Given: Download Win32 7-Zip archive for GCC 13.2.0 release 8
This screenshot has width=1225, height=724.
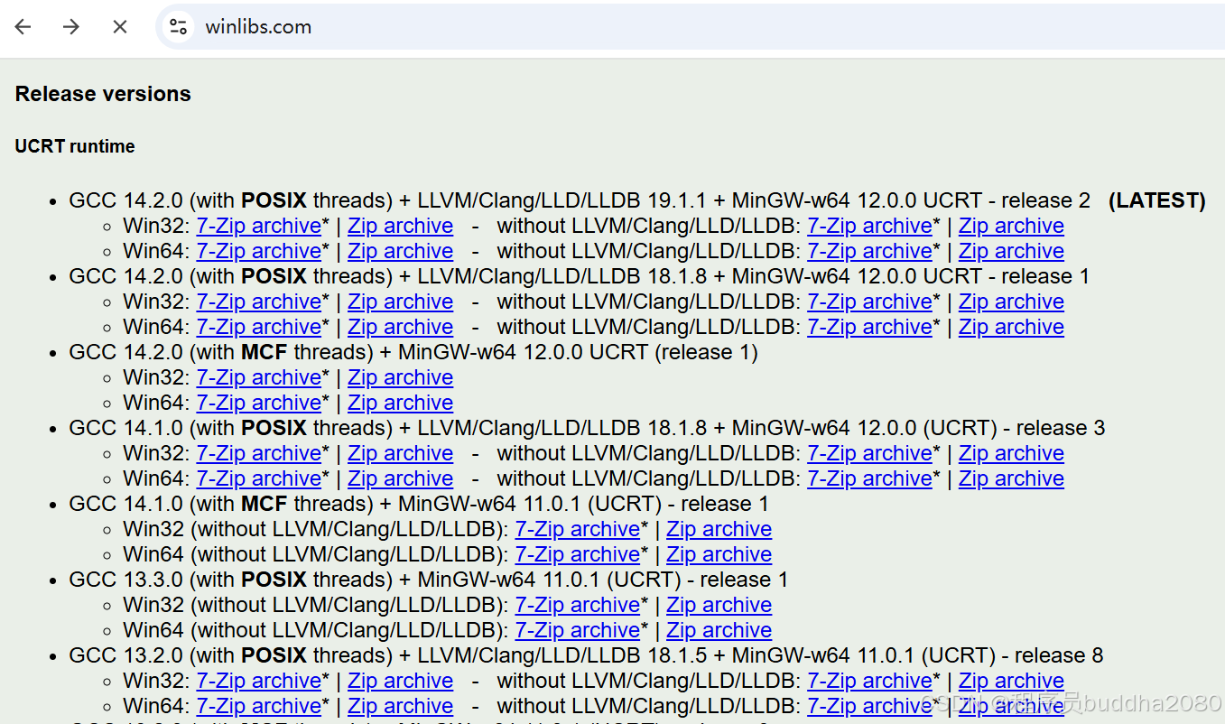Looking at the screenshot, I should point(259,681).
